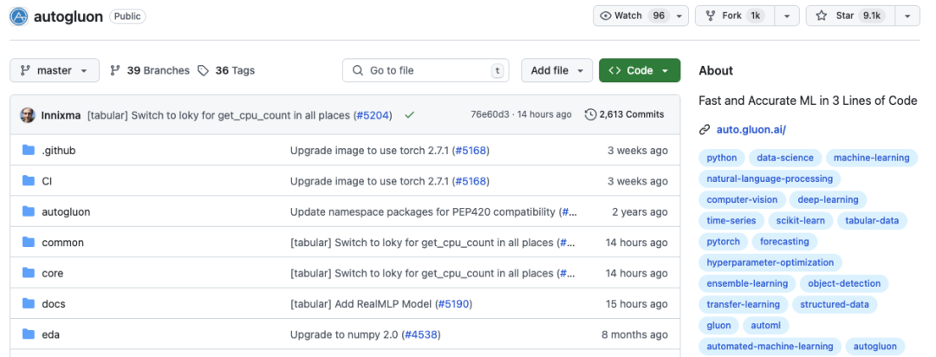
Task: Open commit hash 76e60d3
Action: (x=490, y=114)
